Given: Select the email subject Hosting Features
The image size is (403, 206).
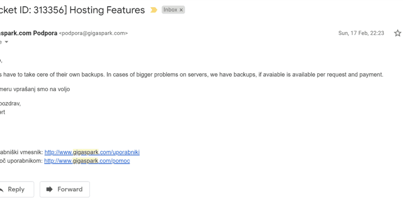Looking at the screenshot, I should click(107, 10).
